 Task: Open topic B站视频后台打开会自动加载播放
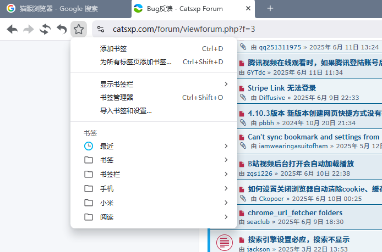(301, 164)
